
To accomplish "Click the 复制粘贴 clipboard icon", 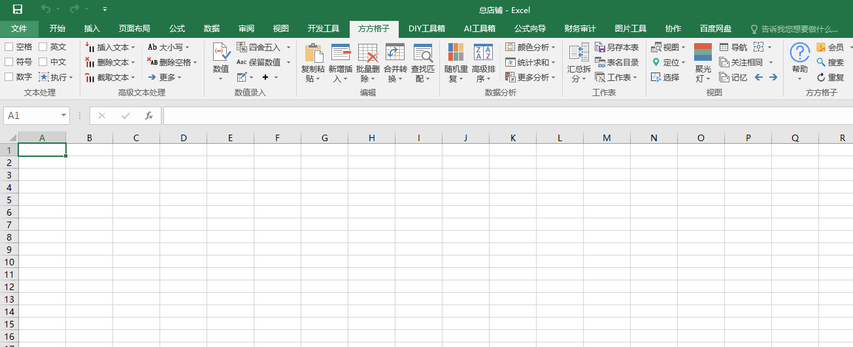I will tap(313, 53).
